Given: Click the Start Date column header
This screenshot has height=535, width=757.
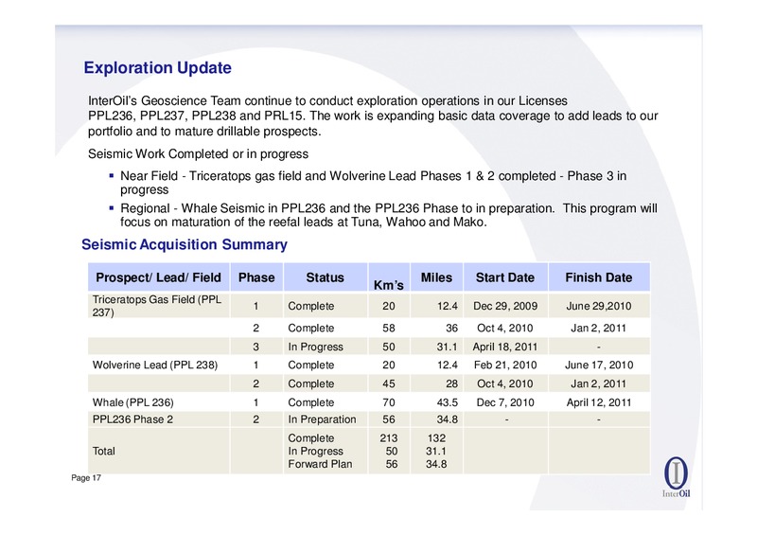Looking at the screenshot, I should click(x=505, y=277).
